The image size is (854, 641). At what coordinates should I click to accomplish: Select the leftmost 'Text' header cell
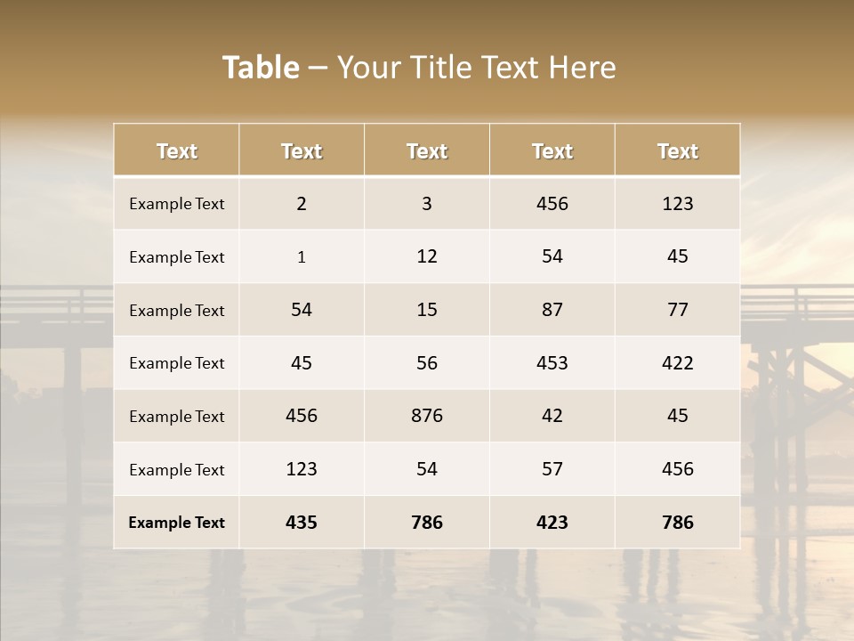tap(176, 151)
